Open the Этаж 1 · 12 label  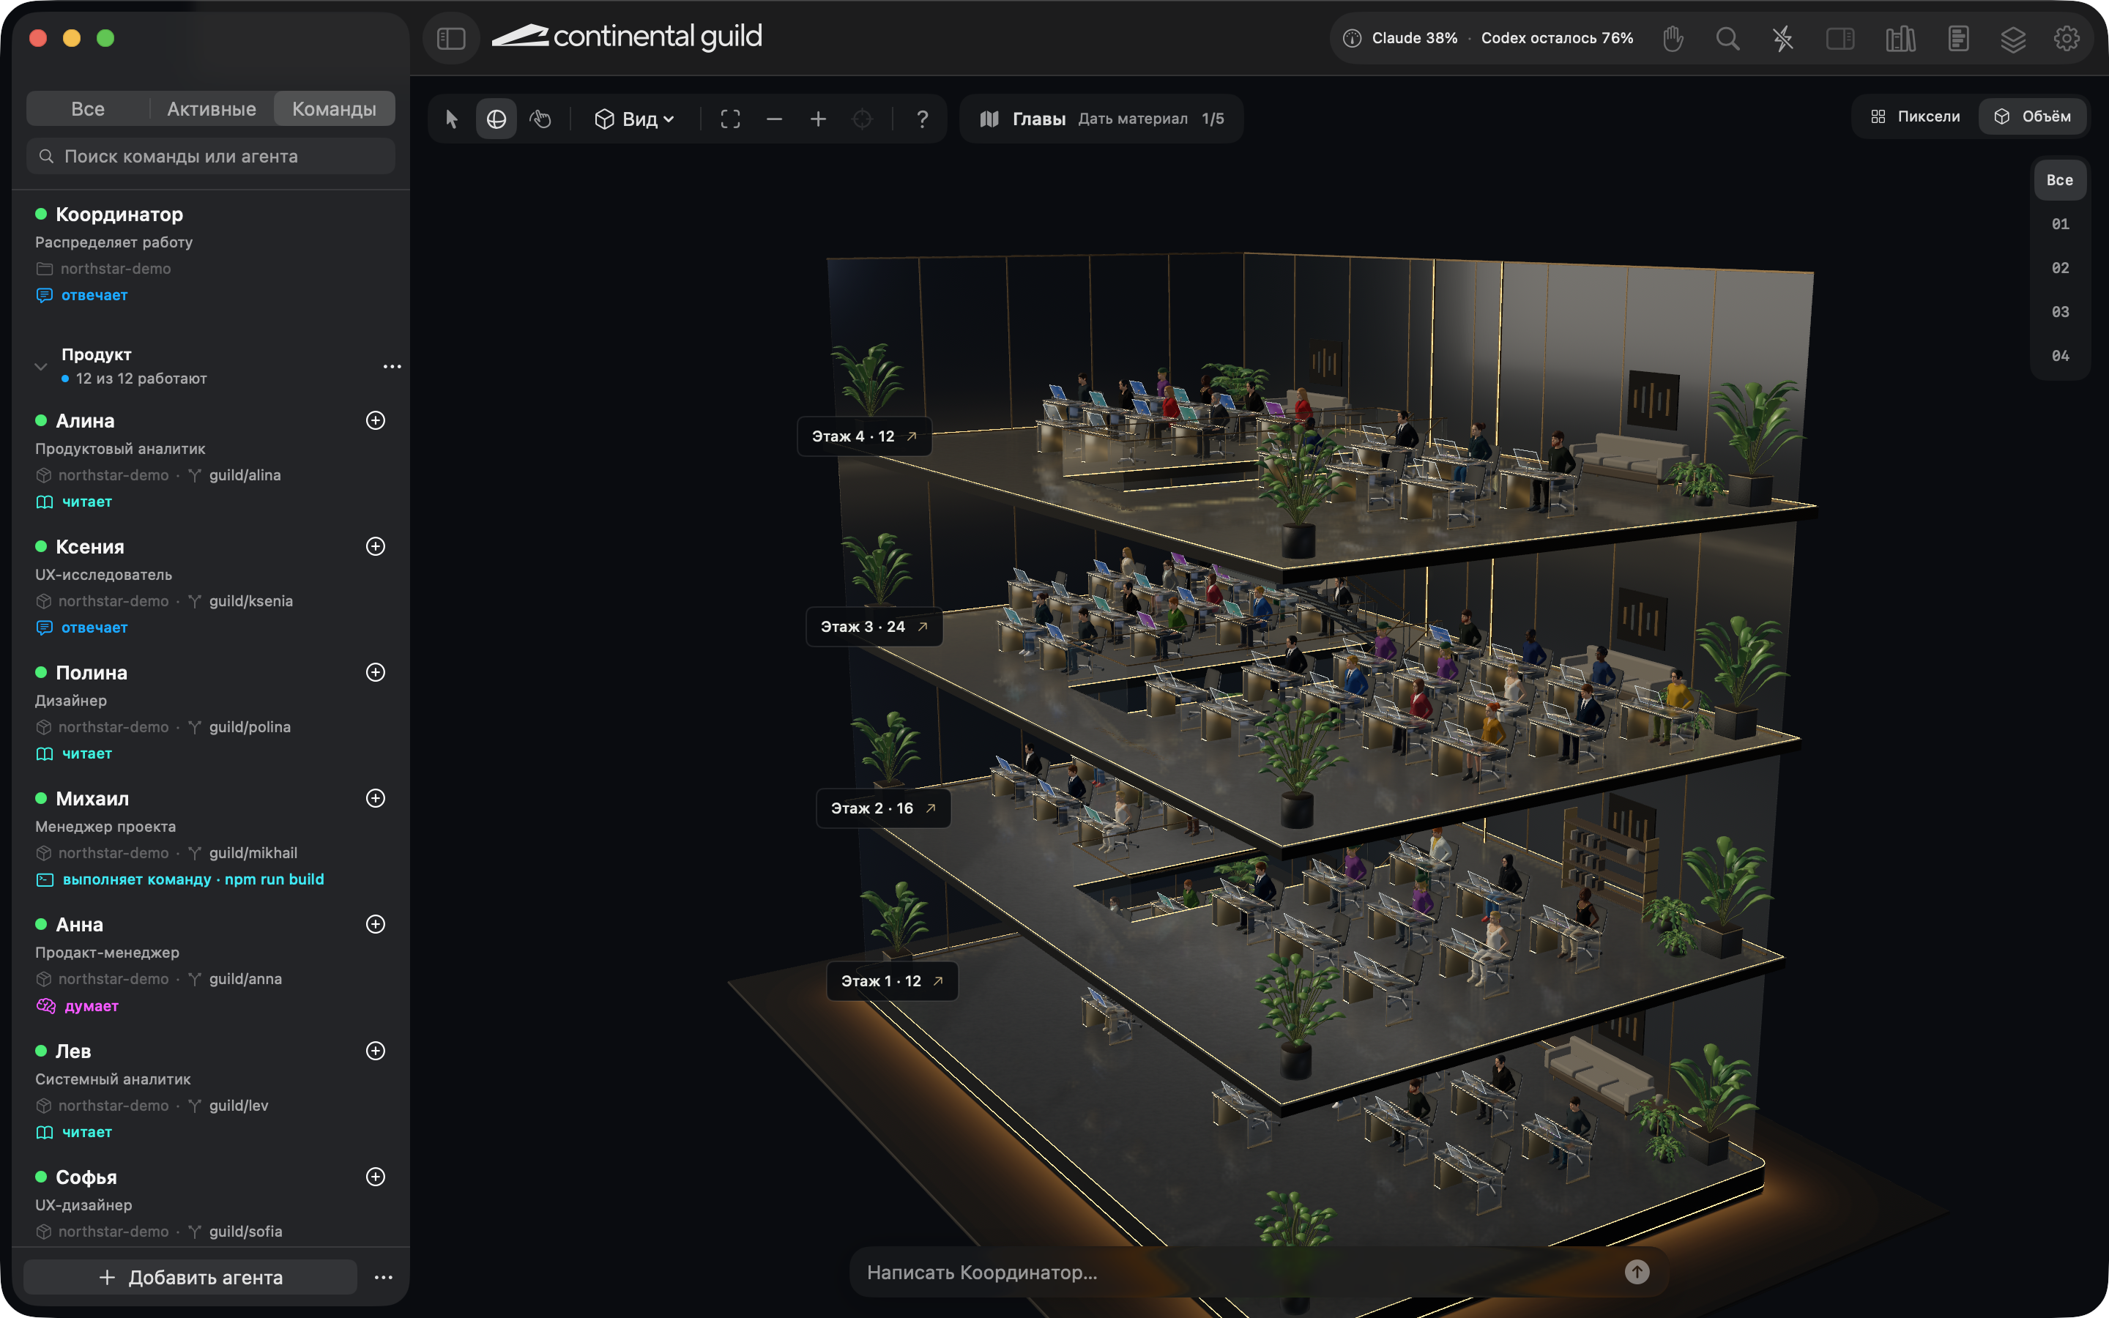click(x=893, y=980)
